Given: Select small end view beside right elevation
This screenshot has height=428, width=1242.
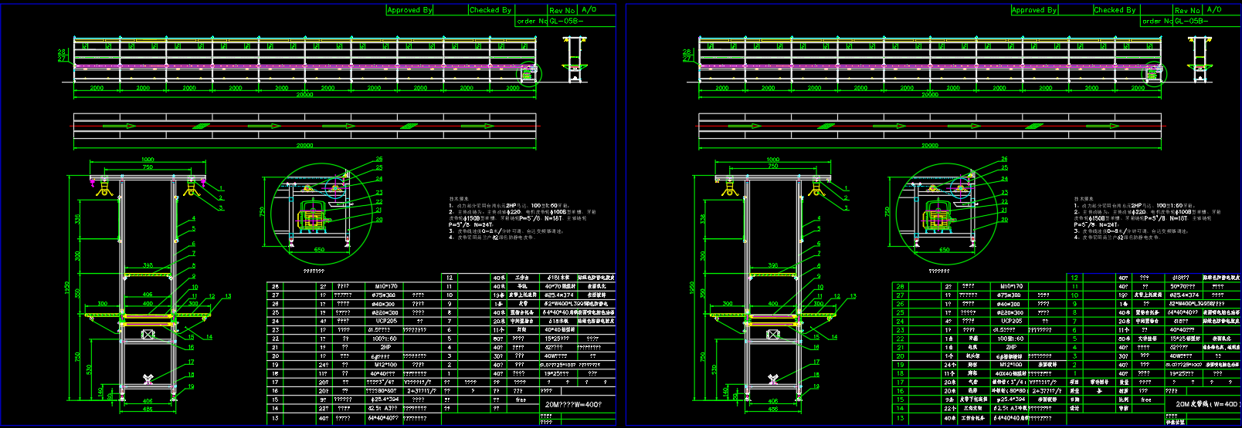Looking at the screenshot, I should click(1200, 59).
